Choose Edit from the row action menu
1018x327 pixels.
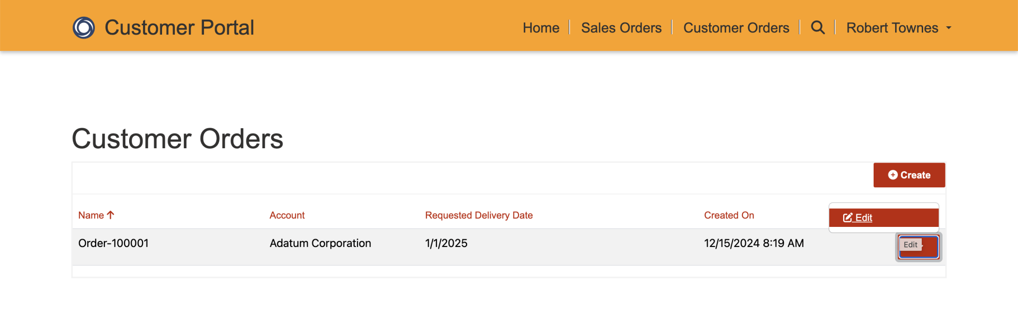tap(864, 218)
